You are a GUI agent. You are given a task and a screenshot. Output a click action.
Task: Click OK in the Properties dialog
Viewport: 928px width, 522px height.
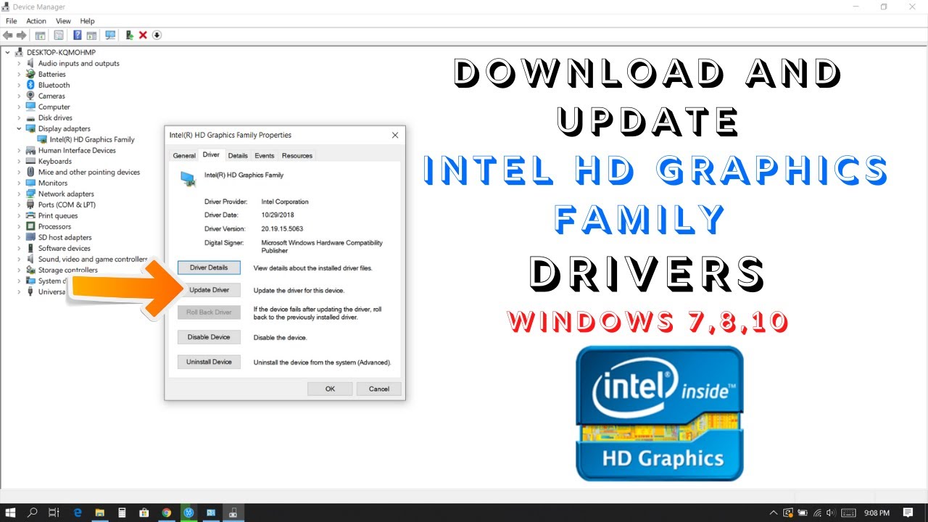(x=330, y=389)
